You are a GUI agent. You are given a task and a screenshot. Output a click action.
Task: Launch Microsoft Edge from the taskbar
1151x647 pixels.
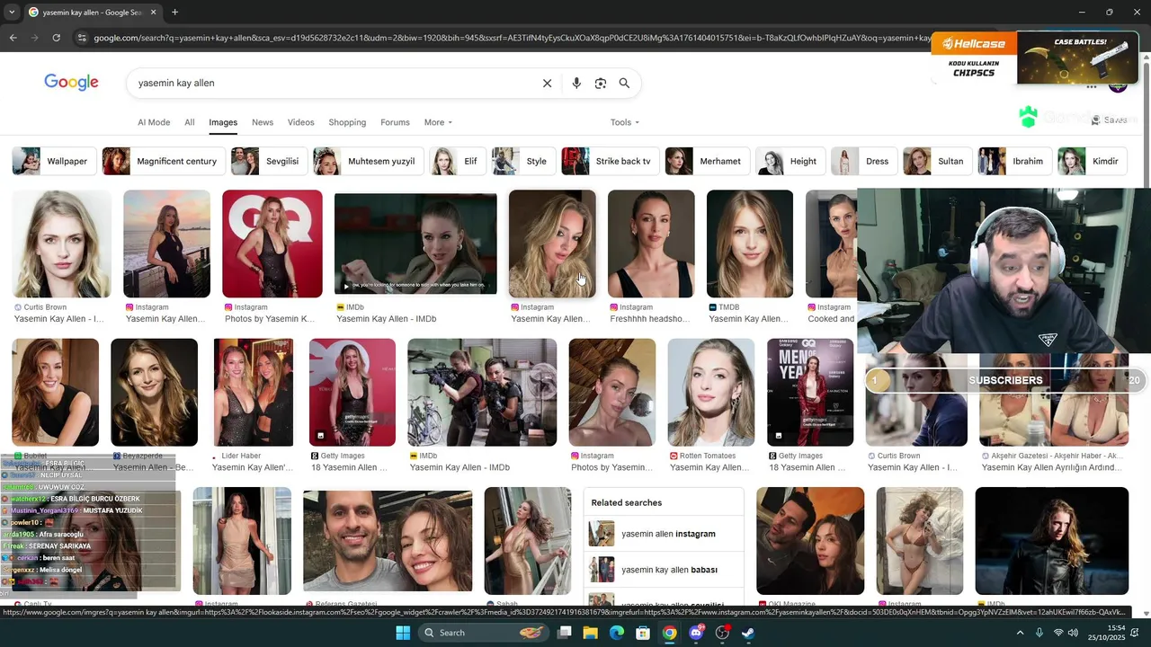(x=617, y=633)
